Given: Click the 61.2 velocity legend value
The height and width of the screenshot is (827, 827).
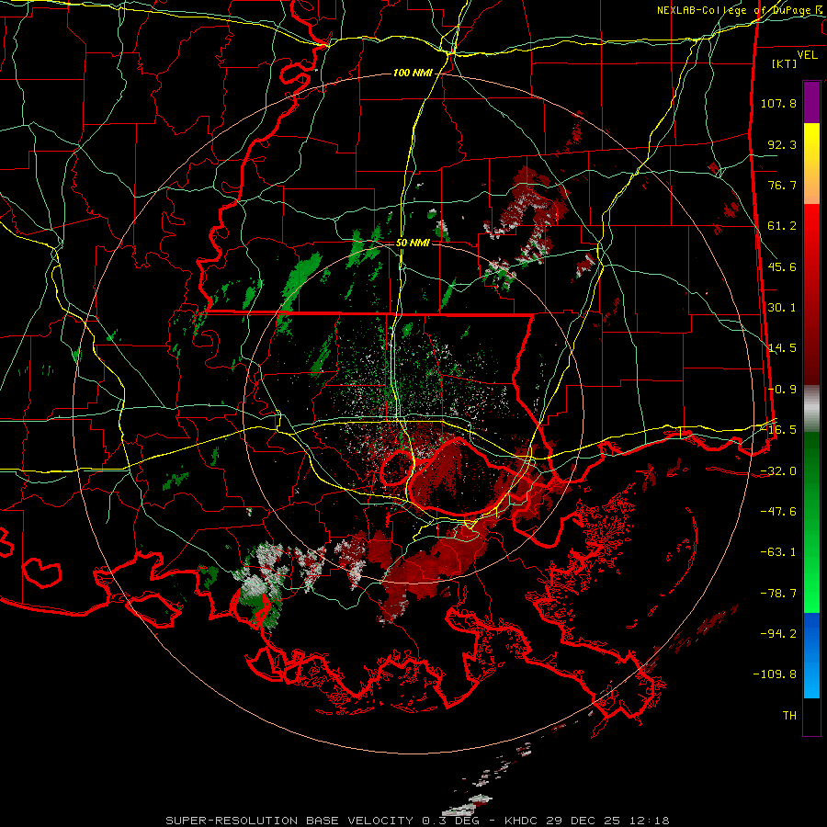Looking at the screenshot, I should pyautogui.click(x=782, y=226).
